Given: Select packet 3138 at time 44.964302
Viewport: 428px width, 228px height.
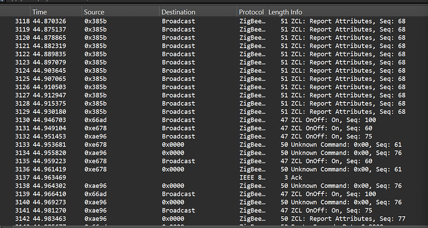Looking at the screenshot, I should tap(214, 185).
